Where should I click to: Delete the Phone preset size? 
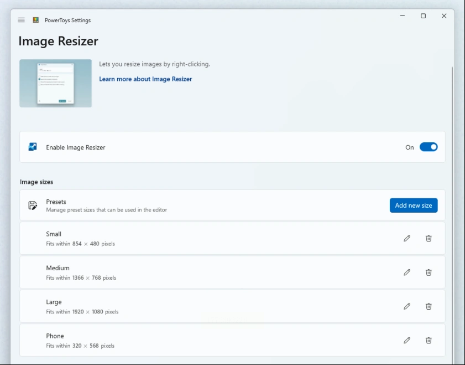coord(429,341)
